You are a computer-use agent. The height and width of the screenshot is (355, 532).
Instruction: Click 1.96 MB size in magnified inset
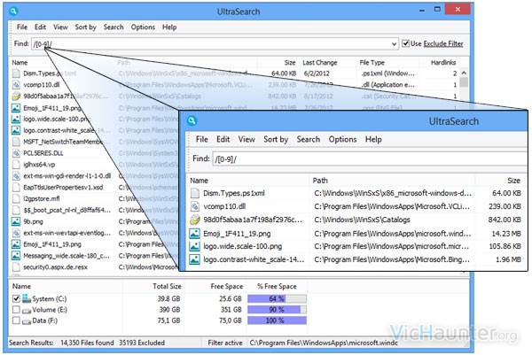pos(508,259)
